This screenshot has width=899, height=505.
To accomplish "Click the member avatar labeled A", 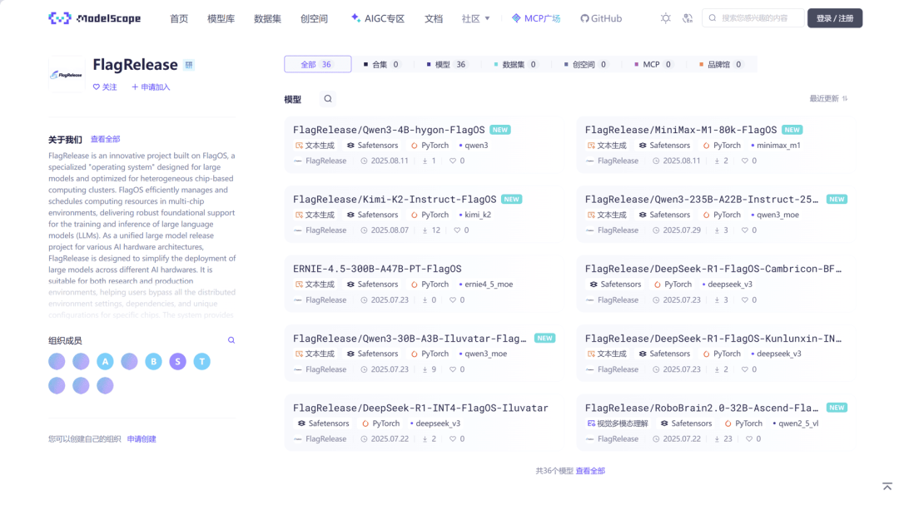I will 105,362.
